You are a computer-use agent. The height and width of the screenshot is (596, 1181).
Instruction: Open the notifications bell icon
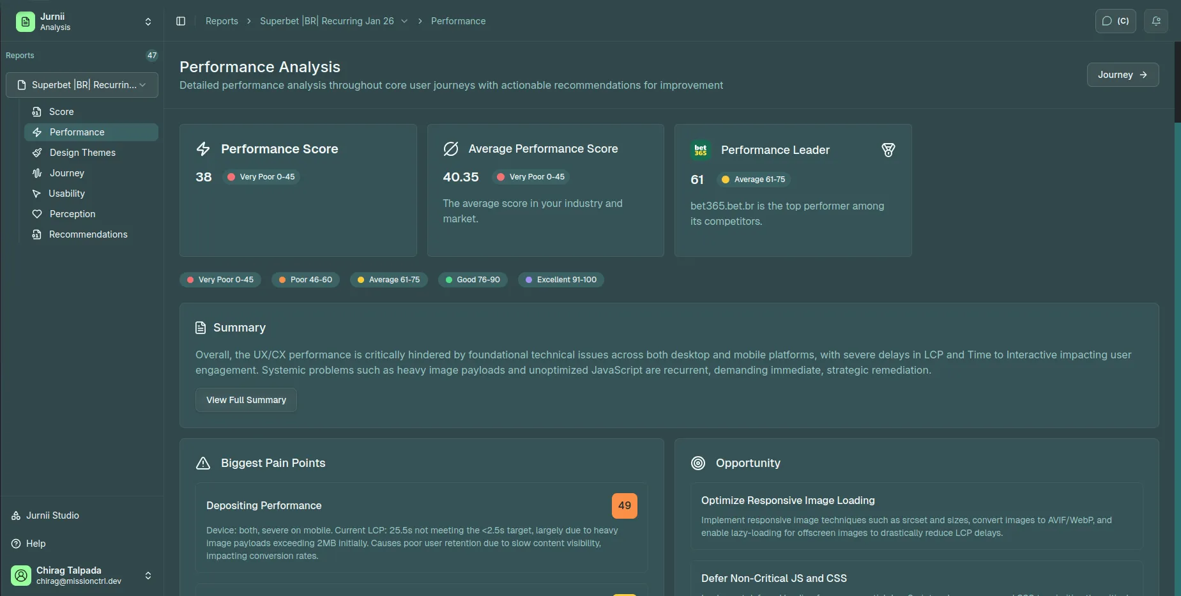click(1155, 21)
